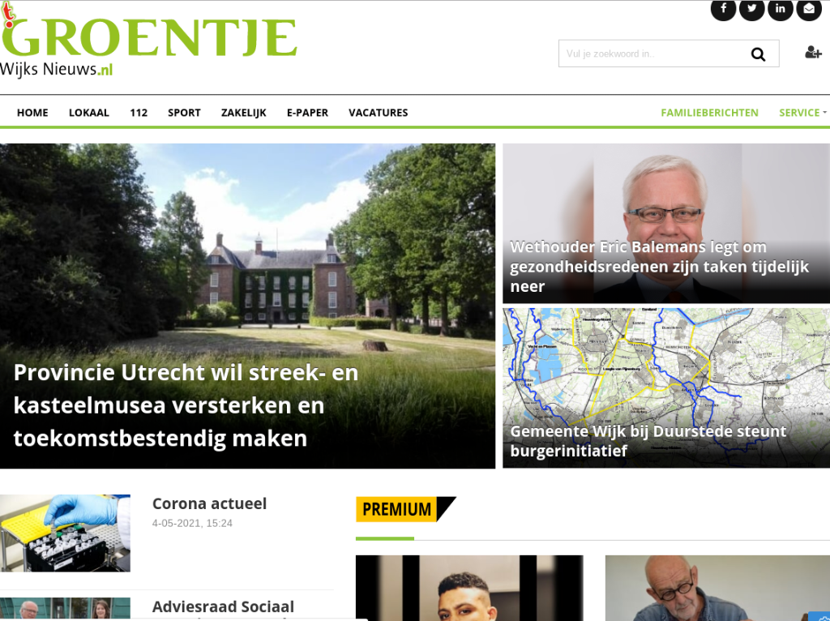Open the HOME menu item
The image size is (830, 621).
(x=32, y=113)
